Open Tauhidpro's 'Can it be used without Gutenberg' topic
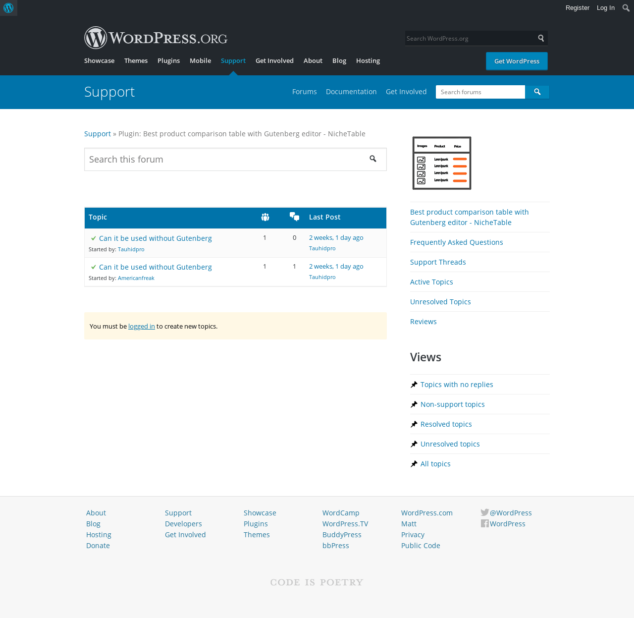Viewport: 634px width, 618px height. click(x=155, y=238)
